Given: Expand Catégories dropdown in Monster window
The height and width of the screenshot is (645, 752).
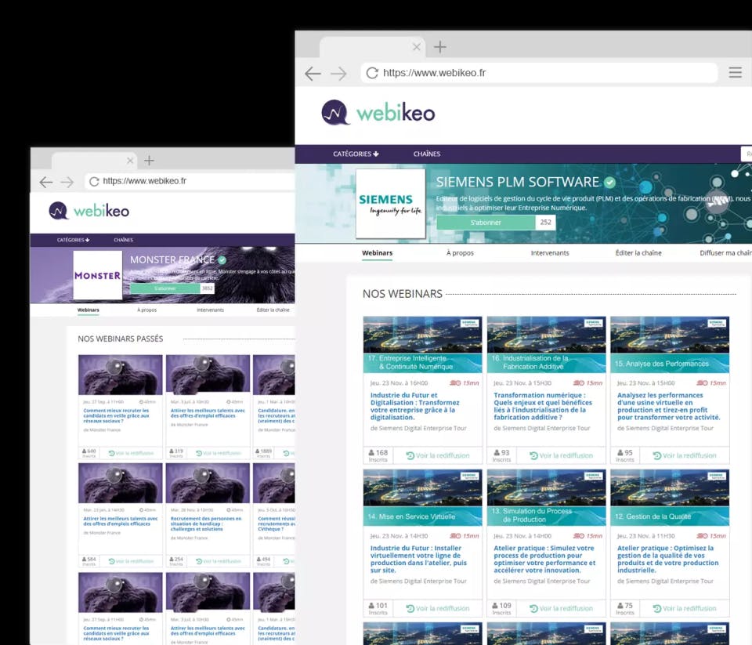Looking at the screenshot, I should click(x=73, y=240).
